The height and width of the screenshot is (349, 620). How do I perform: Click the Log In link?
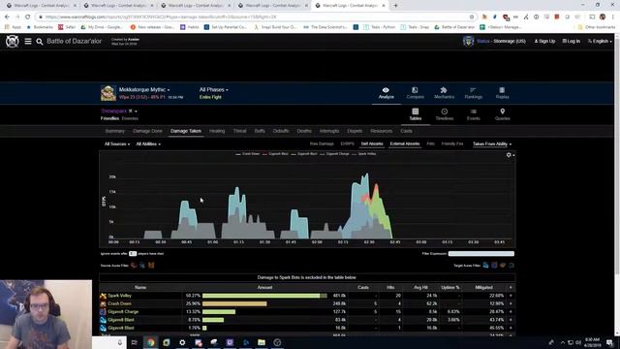(x=571, y=41)
